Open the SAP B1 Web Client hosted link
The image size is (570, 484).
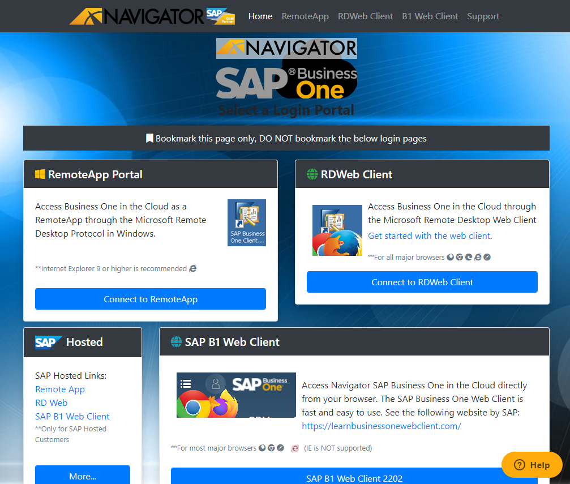pos(72,416)
